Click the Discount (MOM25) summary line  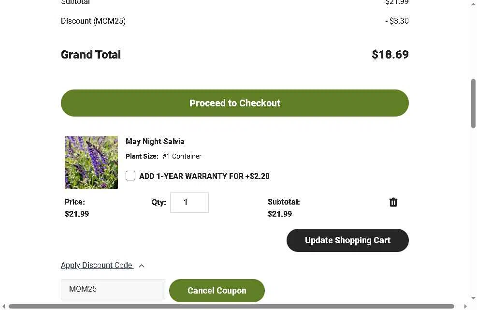[x=235, y=21]
